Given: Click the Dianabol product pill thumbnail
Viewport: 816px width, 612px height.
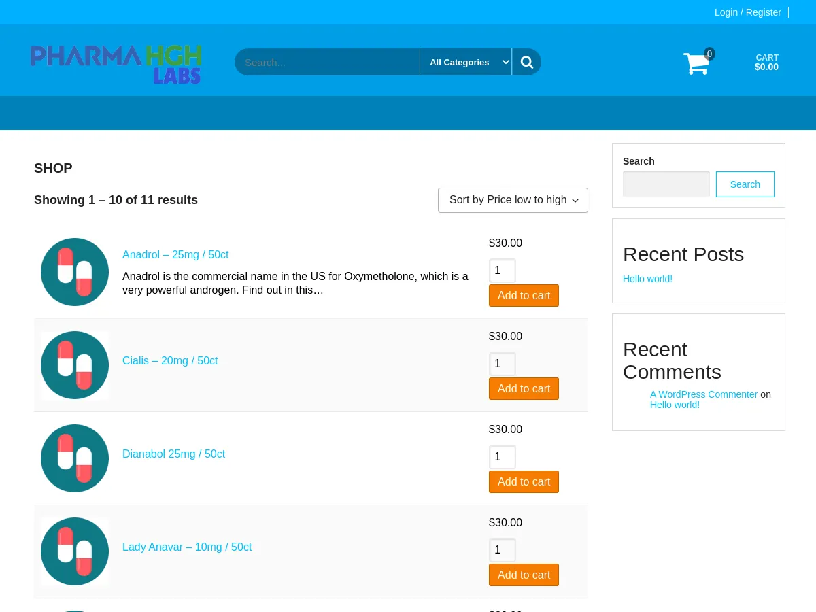Looking at the screenshot, I should click(75, 458).
